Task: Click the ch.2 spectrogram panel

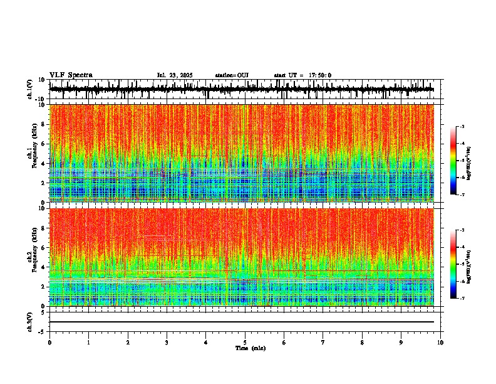Action: (242, 257)
